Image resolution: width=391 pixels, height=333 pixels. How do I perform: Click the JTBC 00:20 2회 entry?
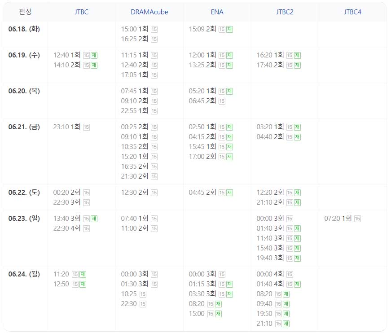(x=67, y=192)
